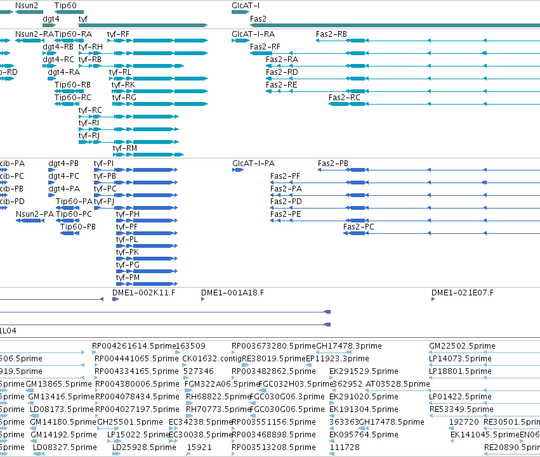Select protein dgt4-PB
Image resolution: width=540 pixels, height=457 pixels.
[63, 164]
